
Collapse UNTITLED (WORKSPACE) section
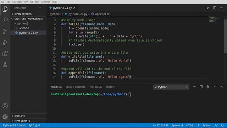[28, 19]
